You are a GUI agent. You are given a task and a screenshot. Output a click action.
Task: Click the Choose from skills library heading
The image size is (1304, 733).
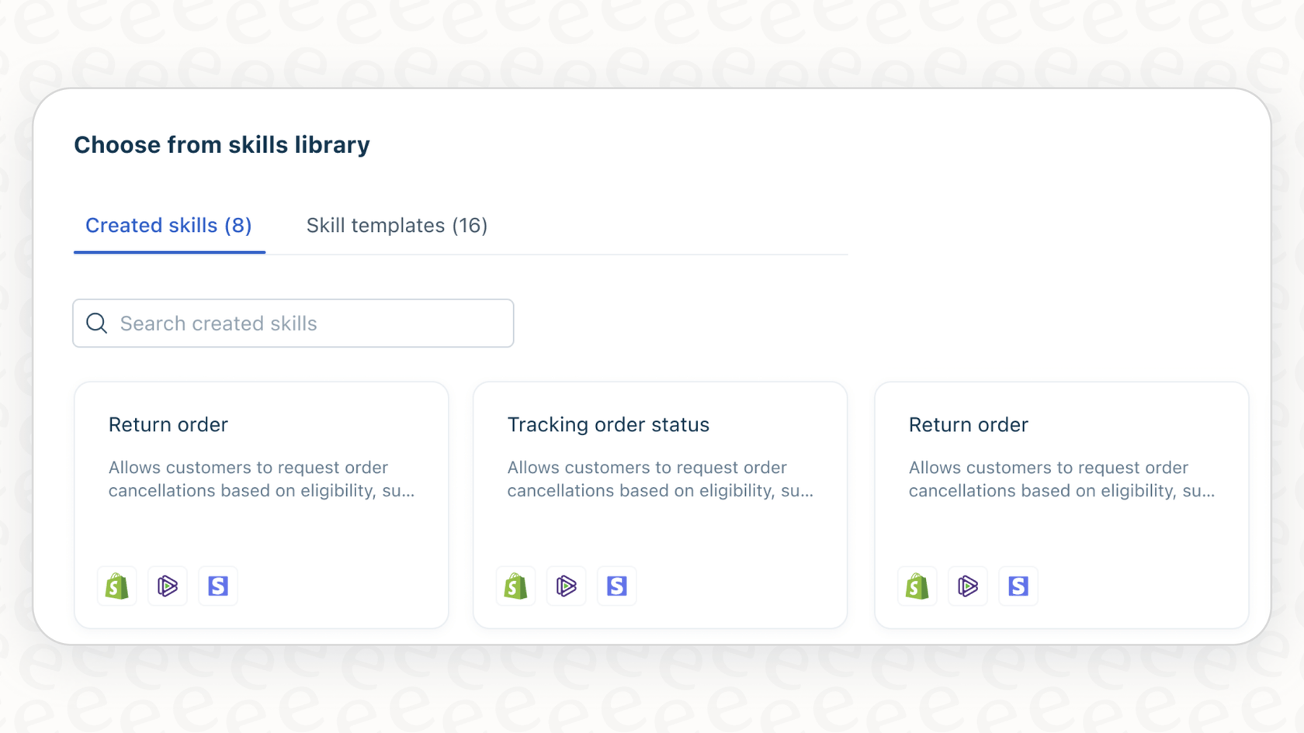(x=222, y=144)
